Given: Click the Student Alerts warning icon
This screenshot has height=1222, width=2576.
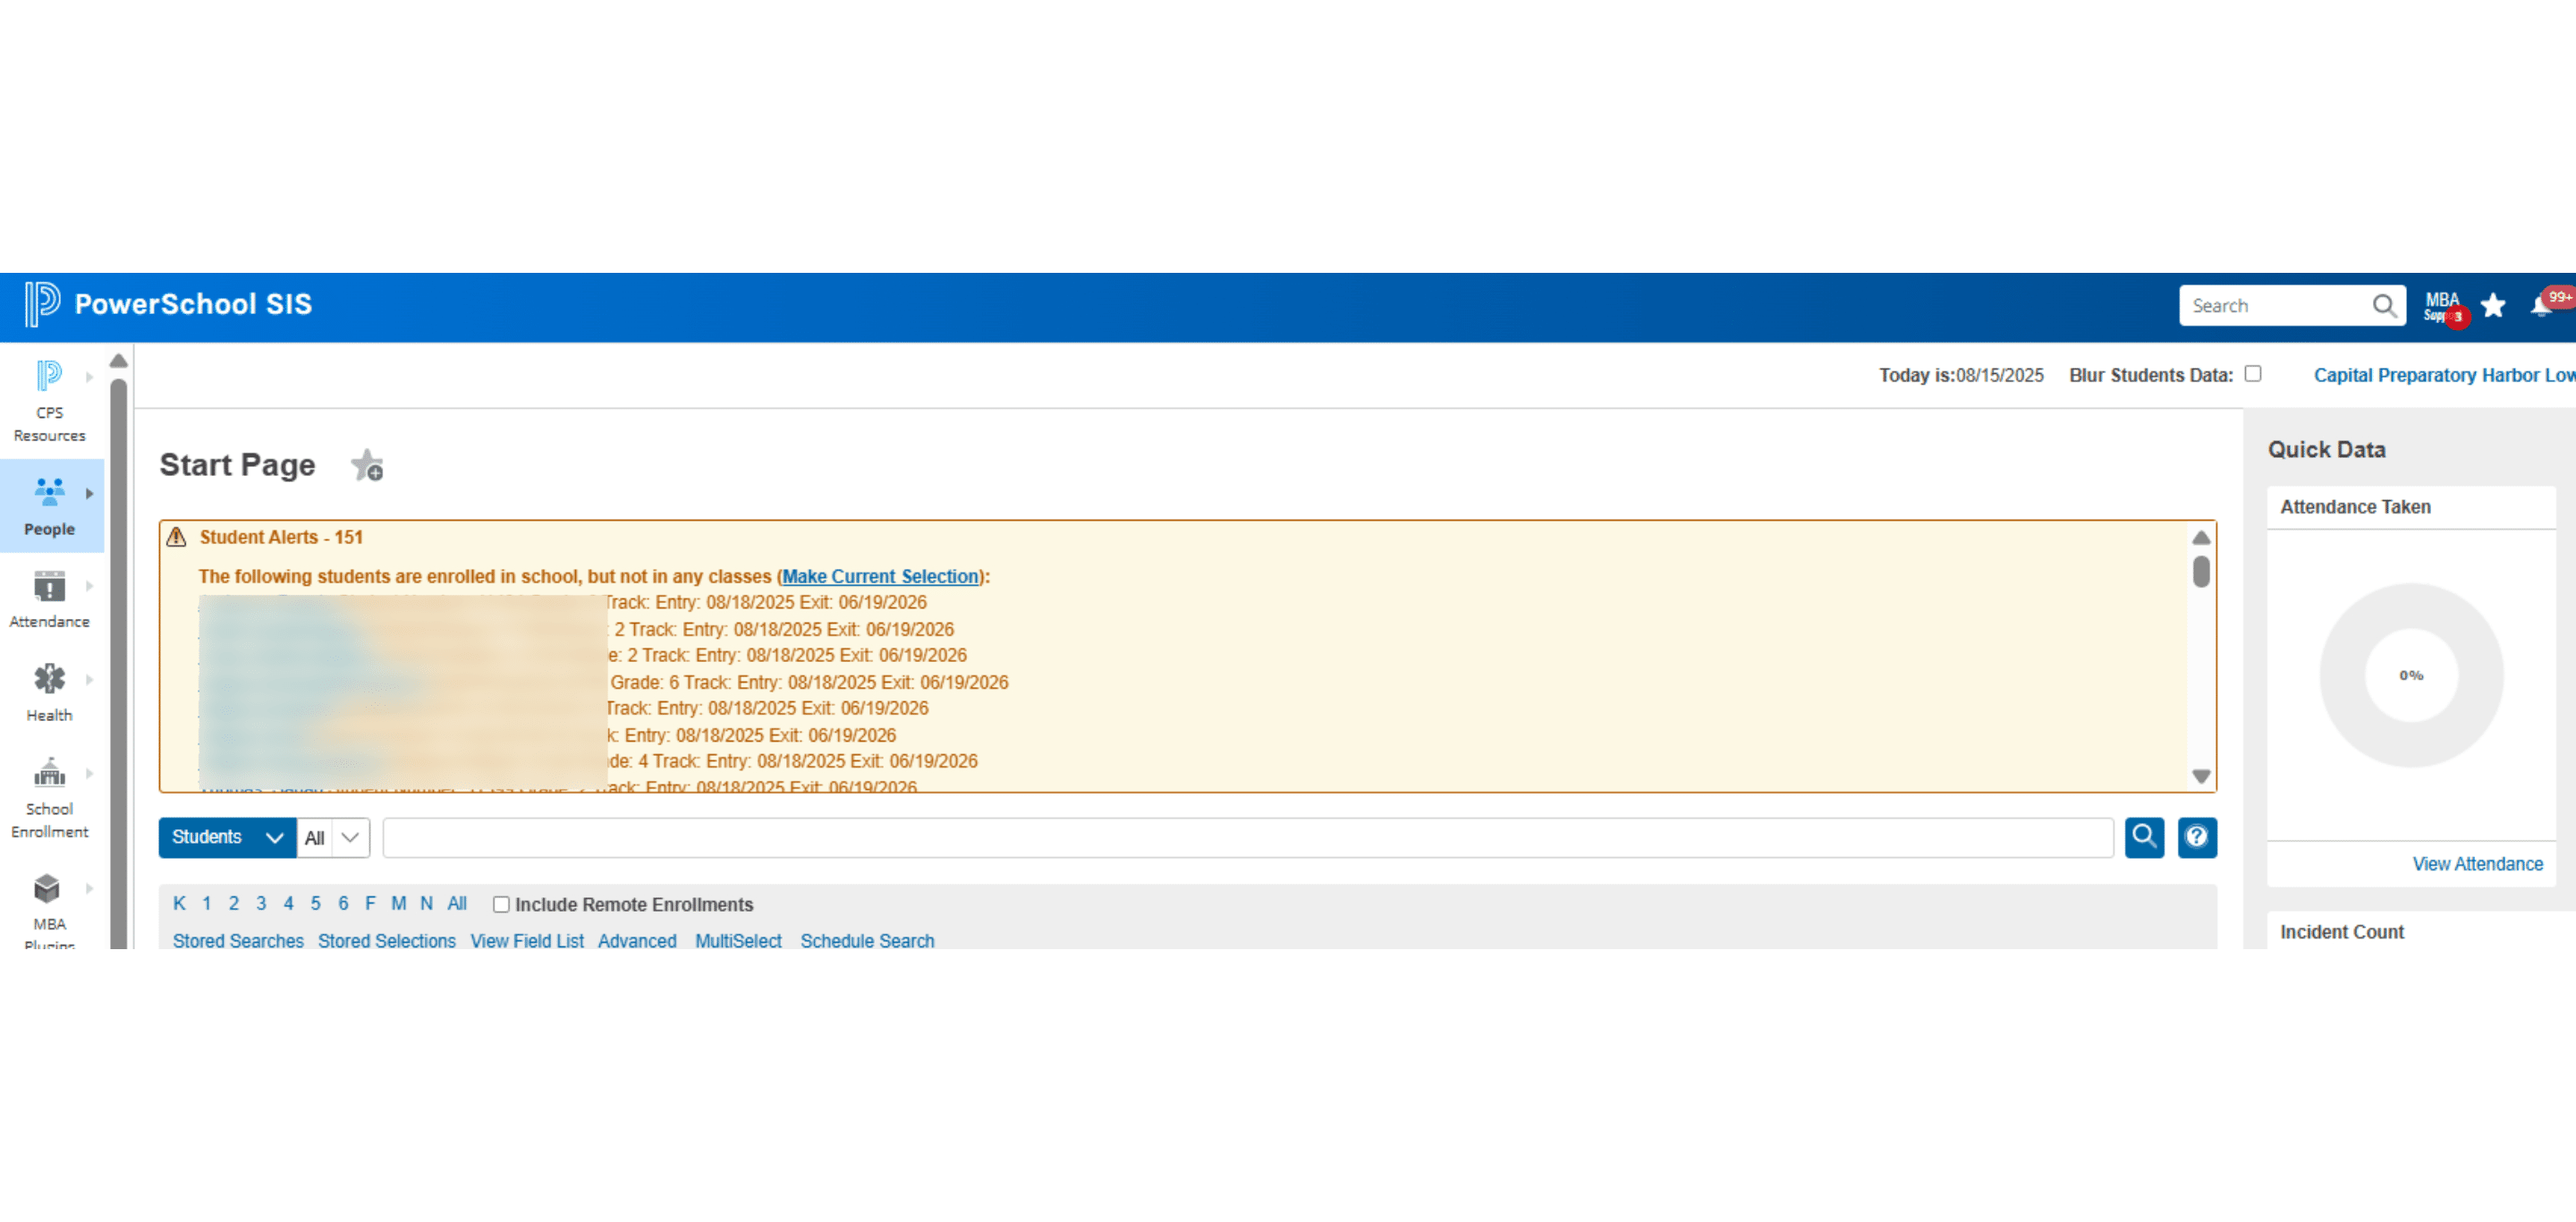Looking at the screenshot, I should [x=176, y=537].
